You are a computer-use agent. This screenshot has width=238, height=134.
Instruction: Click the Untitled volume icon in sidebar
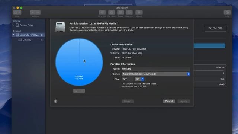(20, 39)
